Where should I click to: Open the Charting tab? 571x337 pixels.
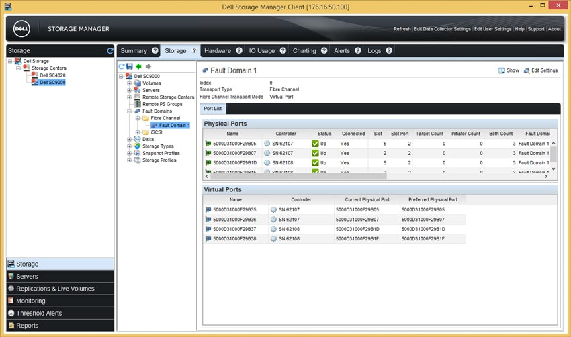pos(304,51)
